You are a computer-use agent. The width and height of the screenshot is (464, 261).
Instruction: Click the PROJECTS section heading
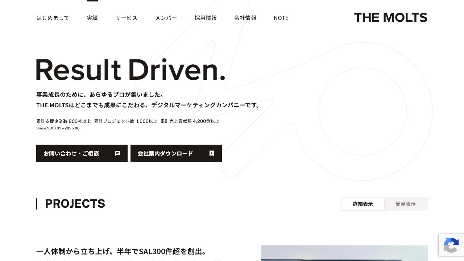pyautogui.click(x=75, y=204)
